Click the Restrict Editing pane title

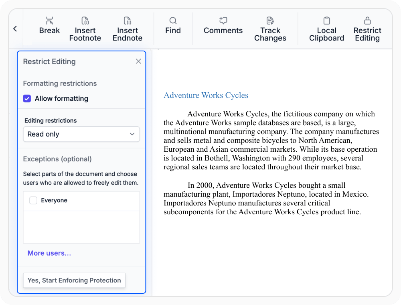pos(49,62)
